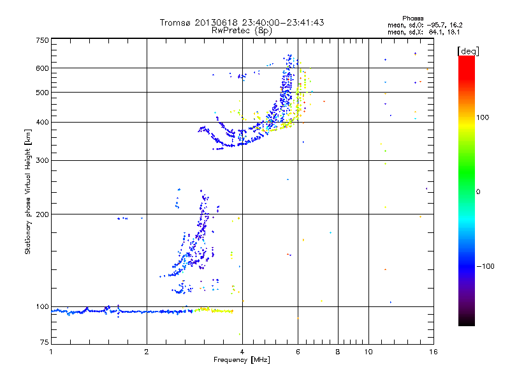Screen dimensions: 510x383
Task: Click the colorbar label '0'
Action: [x=478, y=191]
